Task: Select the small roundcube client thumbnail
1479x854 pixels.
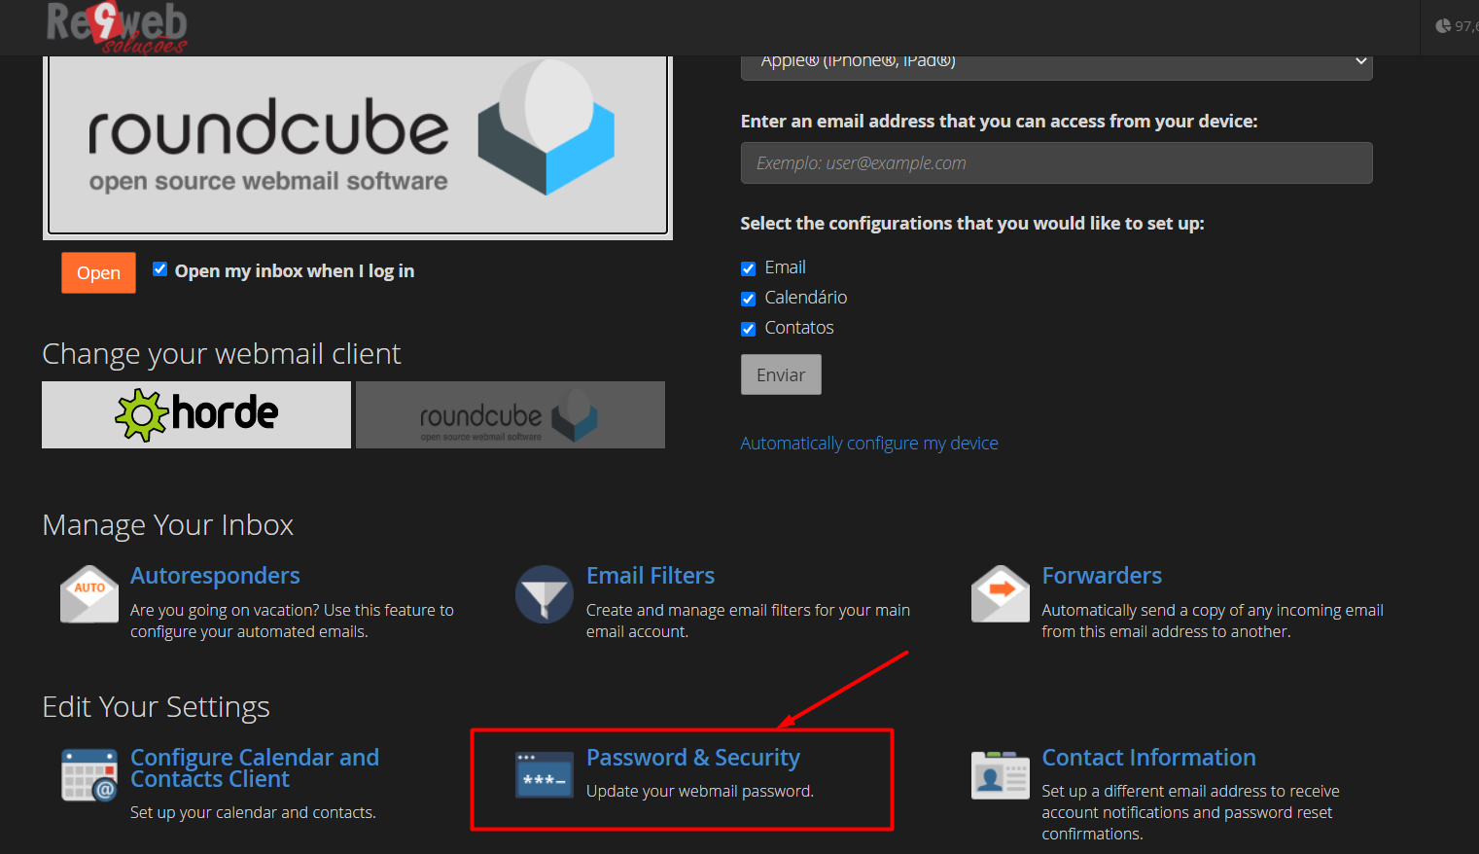Action: tap(511, 414)
